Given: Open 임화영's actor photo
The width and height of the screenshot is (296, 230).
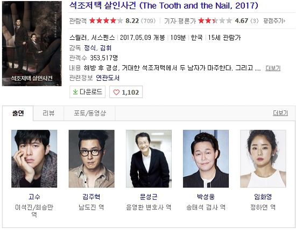Looking at the screenshot, I should tap(263, 158).
